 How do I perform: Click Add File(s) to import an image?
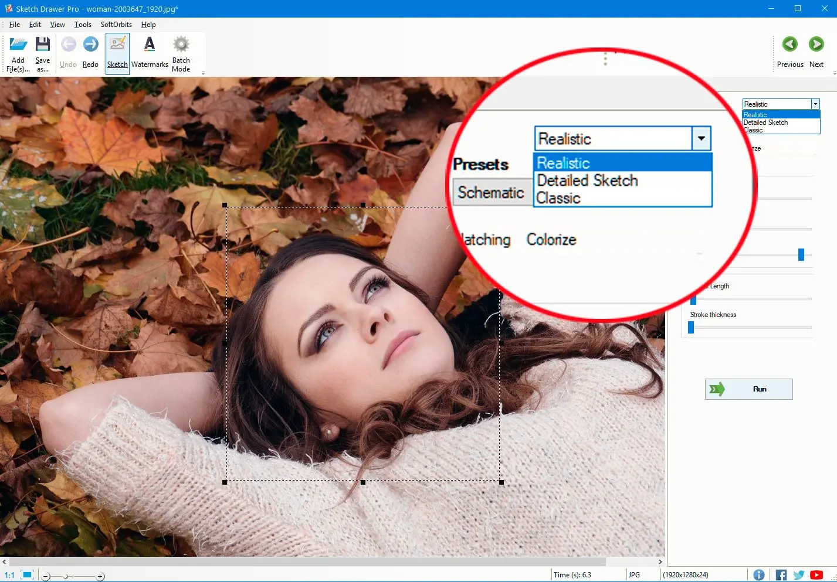click(x=18, y=53)
